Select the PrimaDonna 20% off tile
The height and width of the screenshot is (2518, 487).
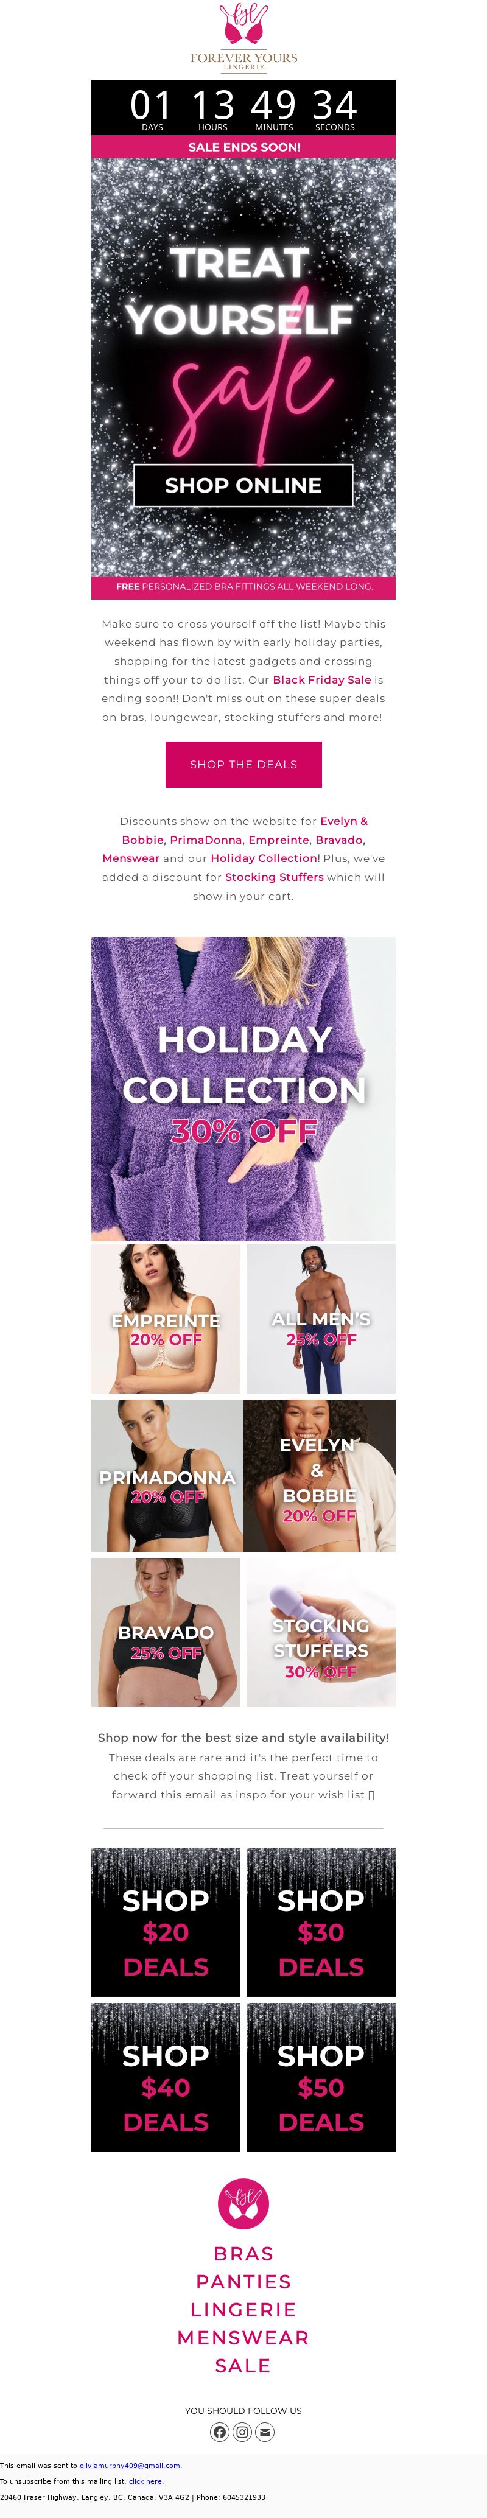point(167,1475)
